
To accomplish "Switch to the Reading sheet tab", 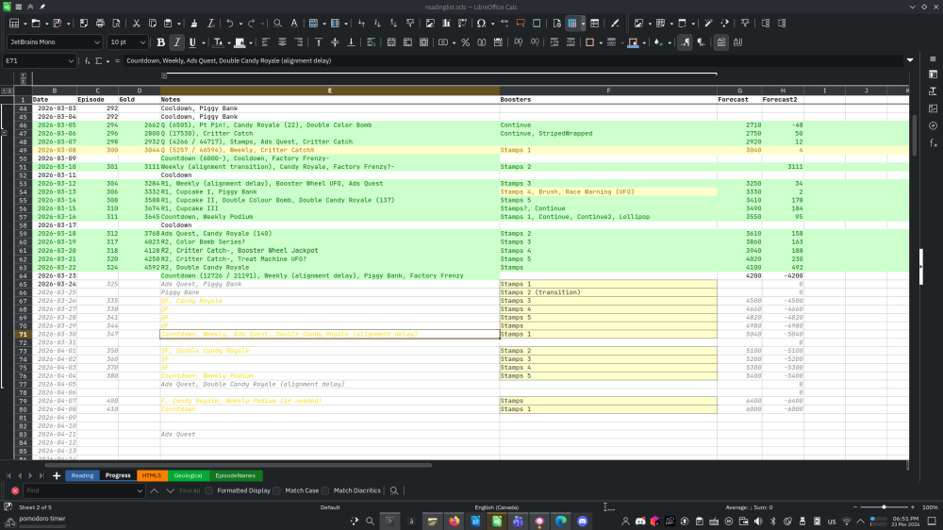I will [82, 476].
